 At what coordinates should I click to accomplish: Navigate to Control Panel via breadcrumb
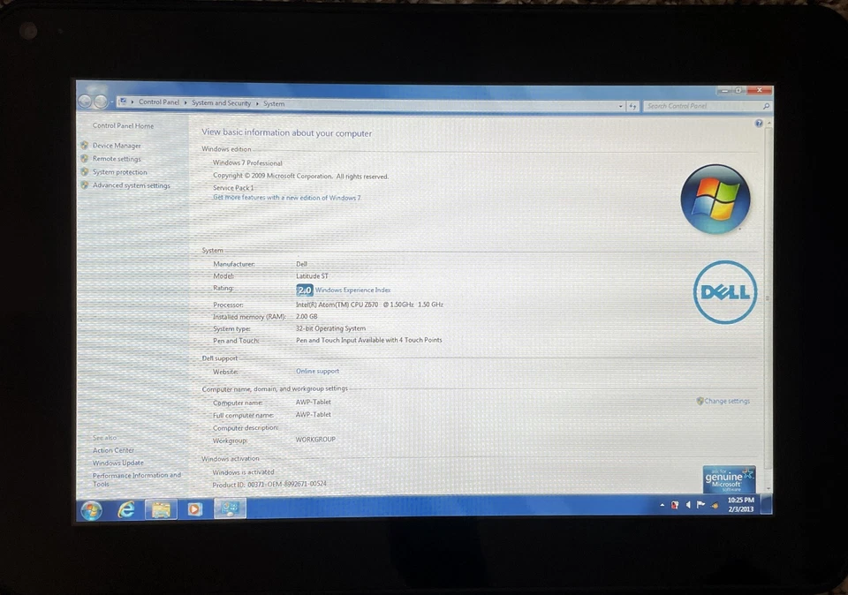click(x=159, y=102)
